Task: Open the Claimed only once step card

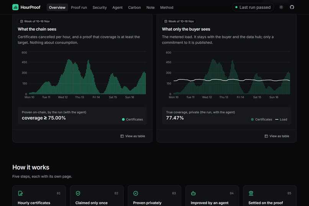Action: click(97, 196)
